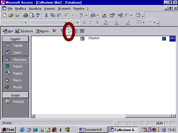Delete the selected object with the X icon
This screenshot has height=133, width=178.
tap(55, 31)
